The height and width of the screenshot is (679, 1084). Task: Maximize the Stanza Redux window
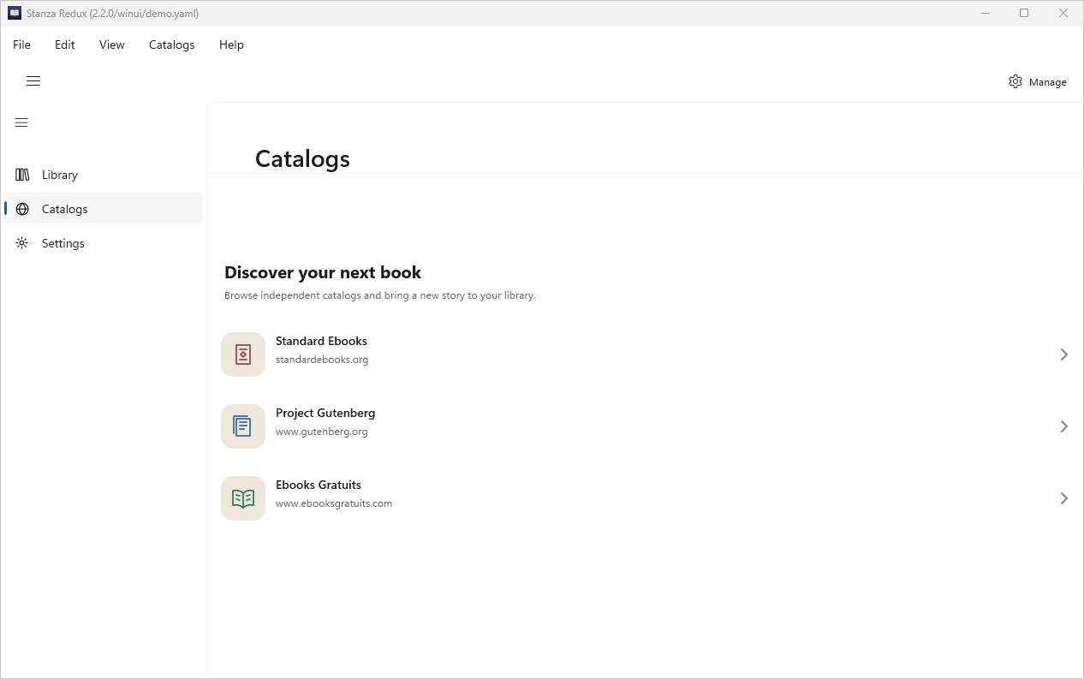point(1024,13)
